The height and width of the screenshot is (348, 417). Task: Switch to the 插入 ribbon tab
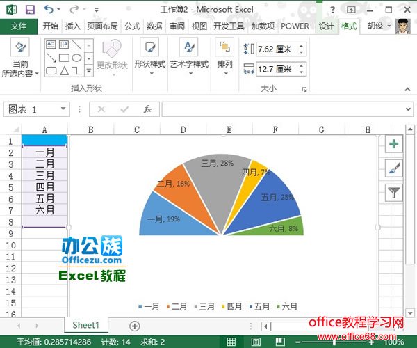point(73,26)
